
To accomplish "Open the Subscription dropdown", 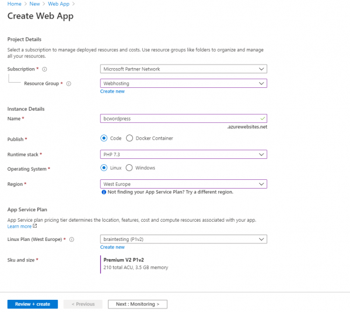I will (x=183, y=69).
